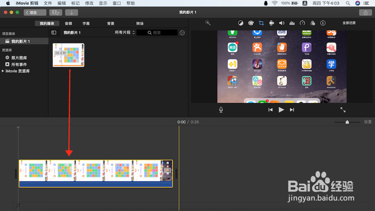Open the color balance adjustment tool
375x211 pixels.
[241, 23]
